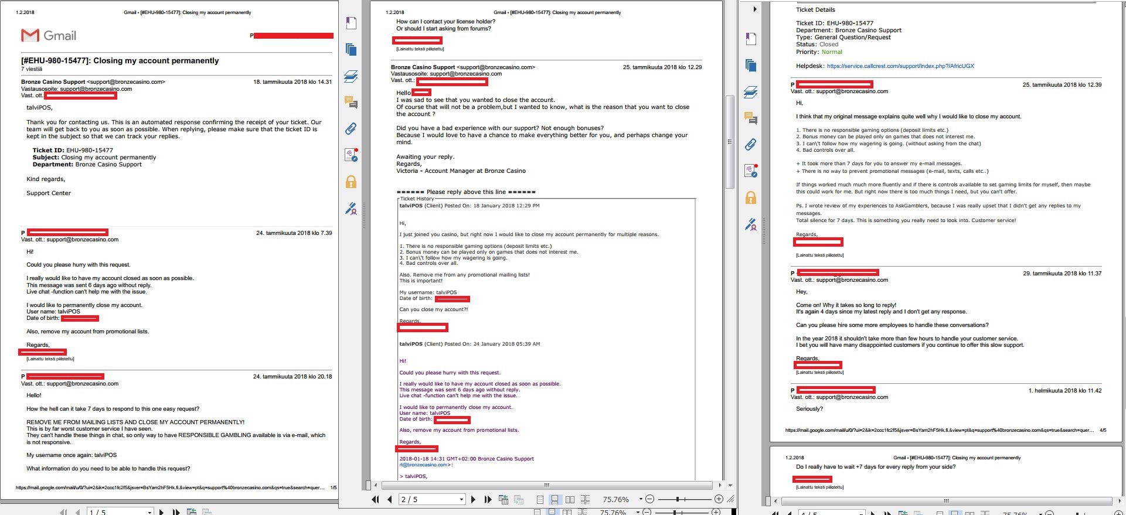The height and width of the screenshot is (515, 1126).
Task: Click rt@bronzecasino.com link in ticket history
Action: [x=423, y=465]
